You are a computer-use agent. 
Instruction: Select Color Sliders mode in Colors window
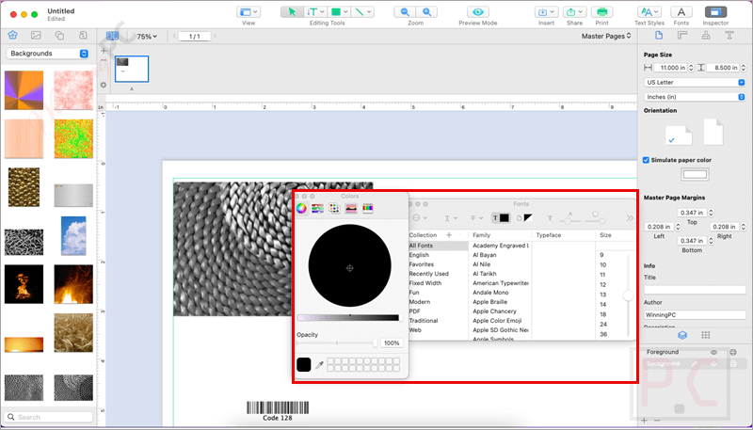pyautogui.click(x=317, y=208)
